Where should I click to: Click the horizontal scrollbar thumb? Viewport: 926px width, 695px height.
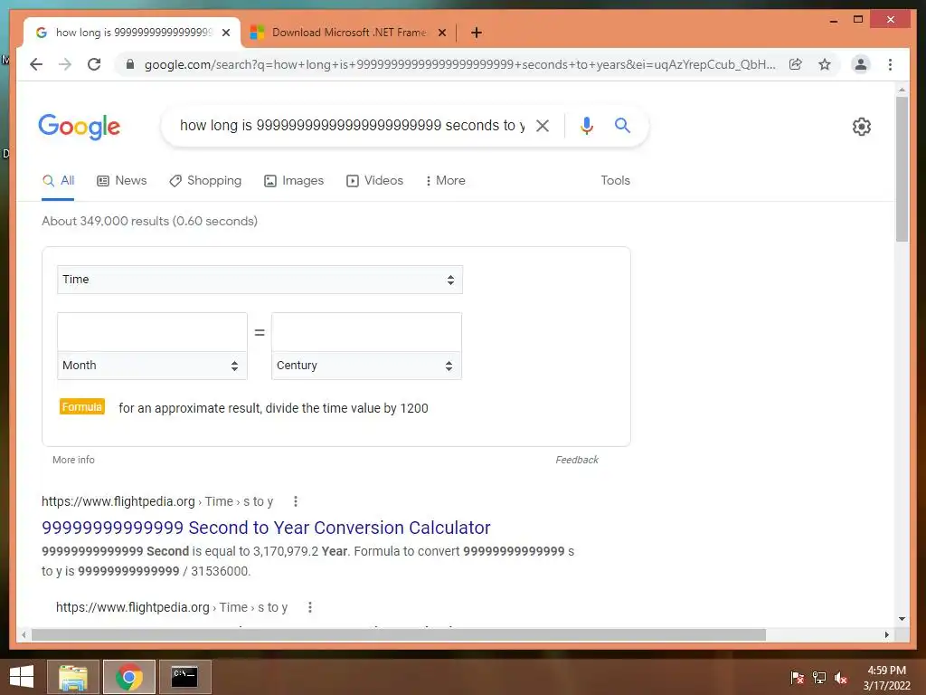(x=399, y=634)
